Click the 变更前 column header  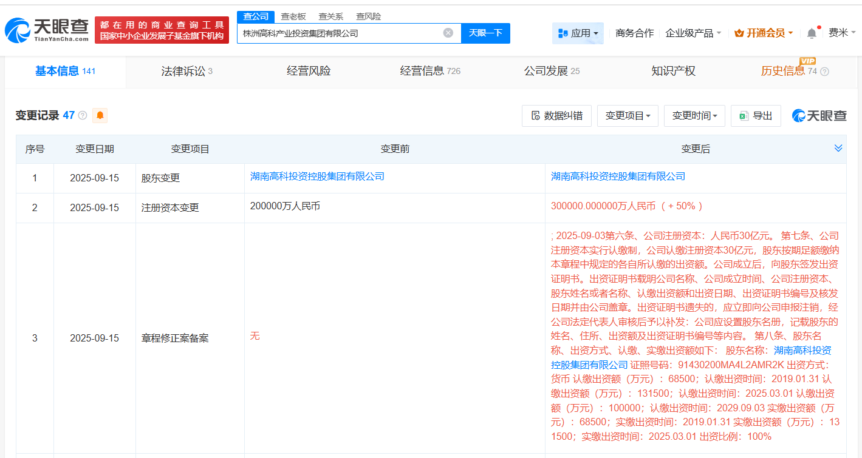[395, 149]
